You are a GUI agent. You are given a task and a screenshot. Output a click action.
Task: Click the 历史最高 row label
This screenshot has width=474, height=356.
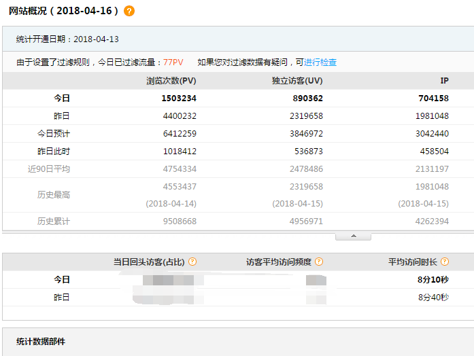tap(53, 195)
